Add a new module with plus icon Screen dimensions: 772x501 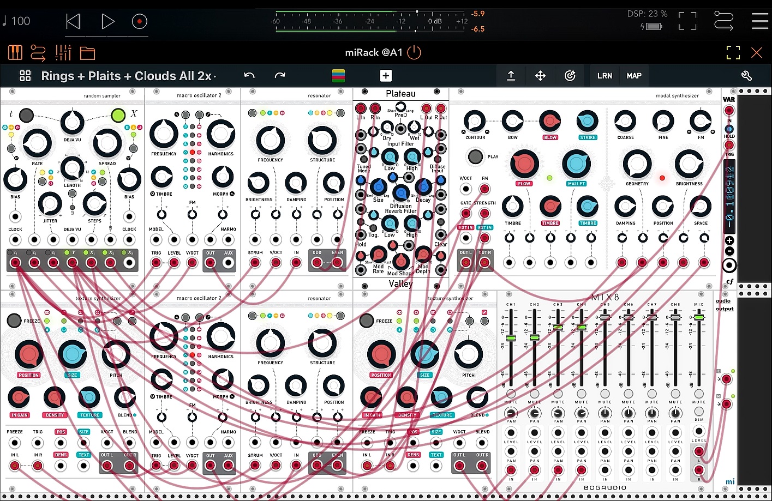pos(386,76)
